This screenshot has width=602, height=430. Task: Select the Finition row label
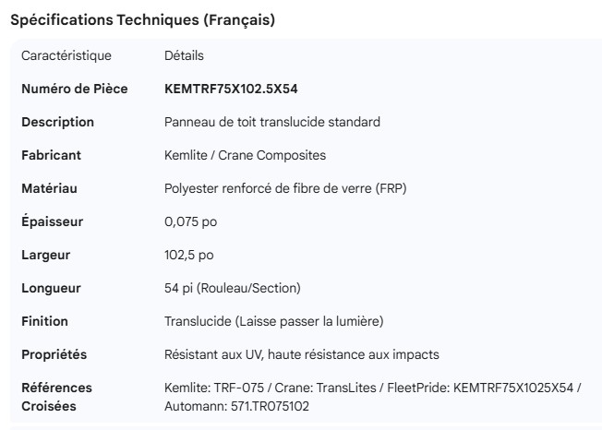(x=45, y=321)
